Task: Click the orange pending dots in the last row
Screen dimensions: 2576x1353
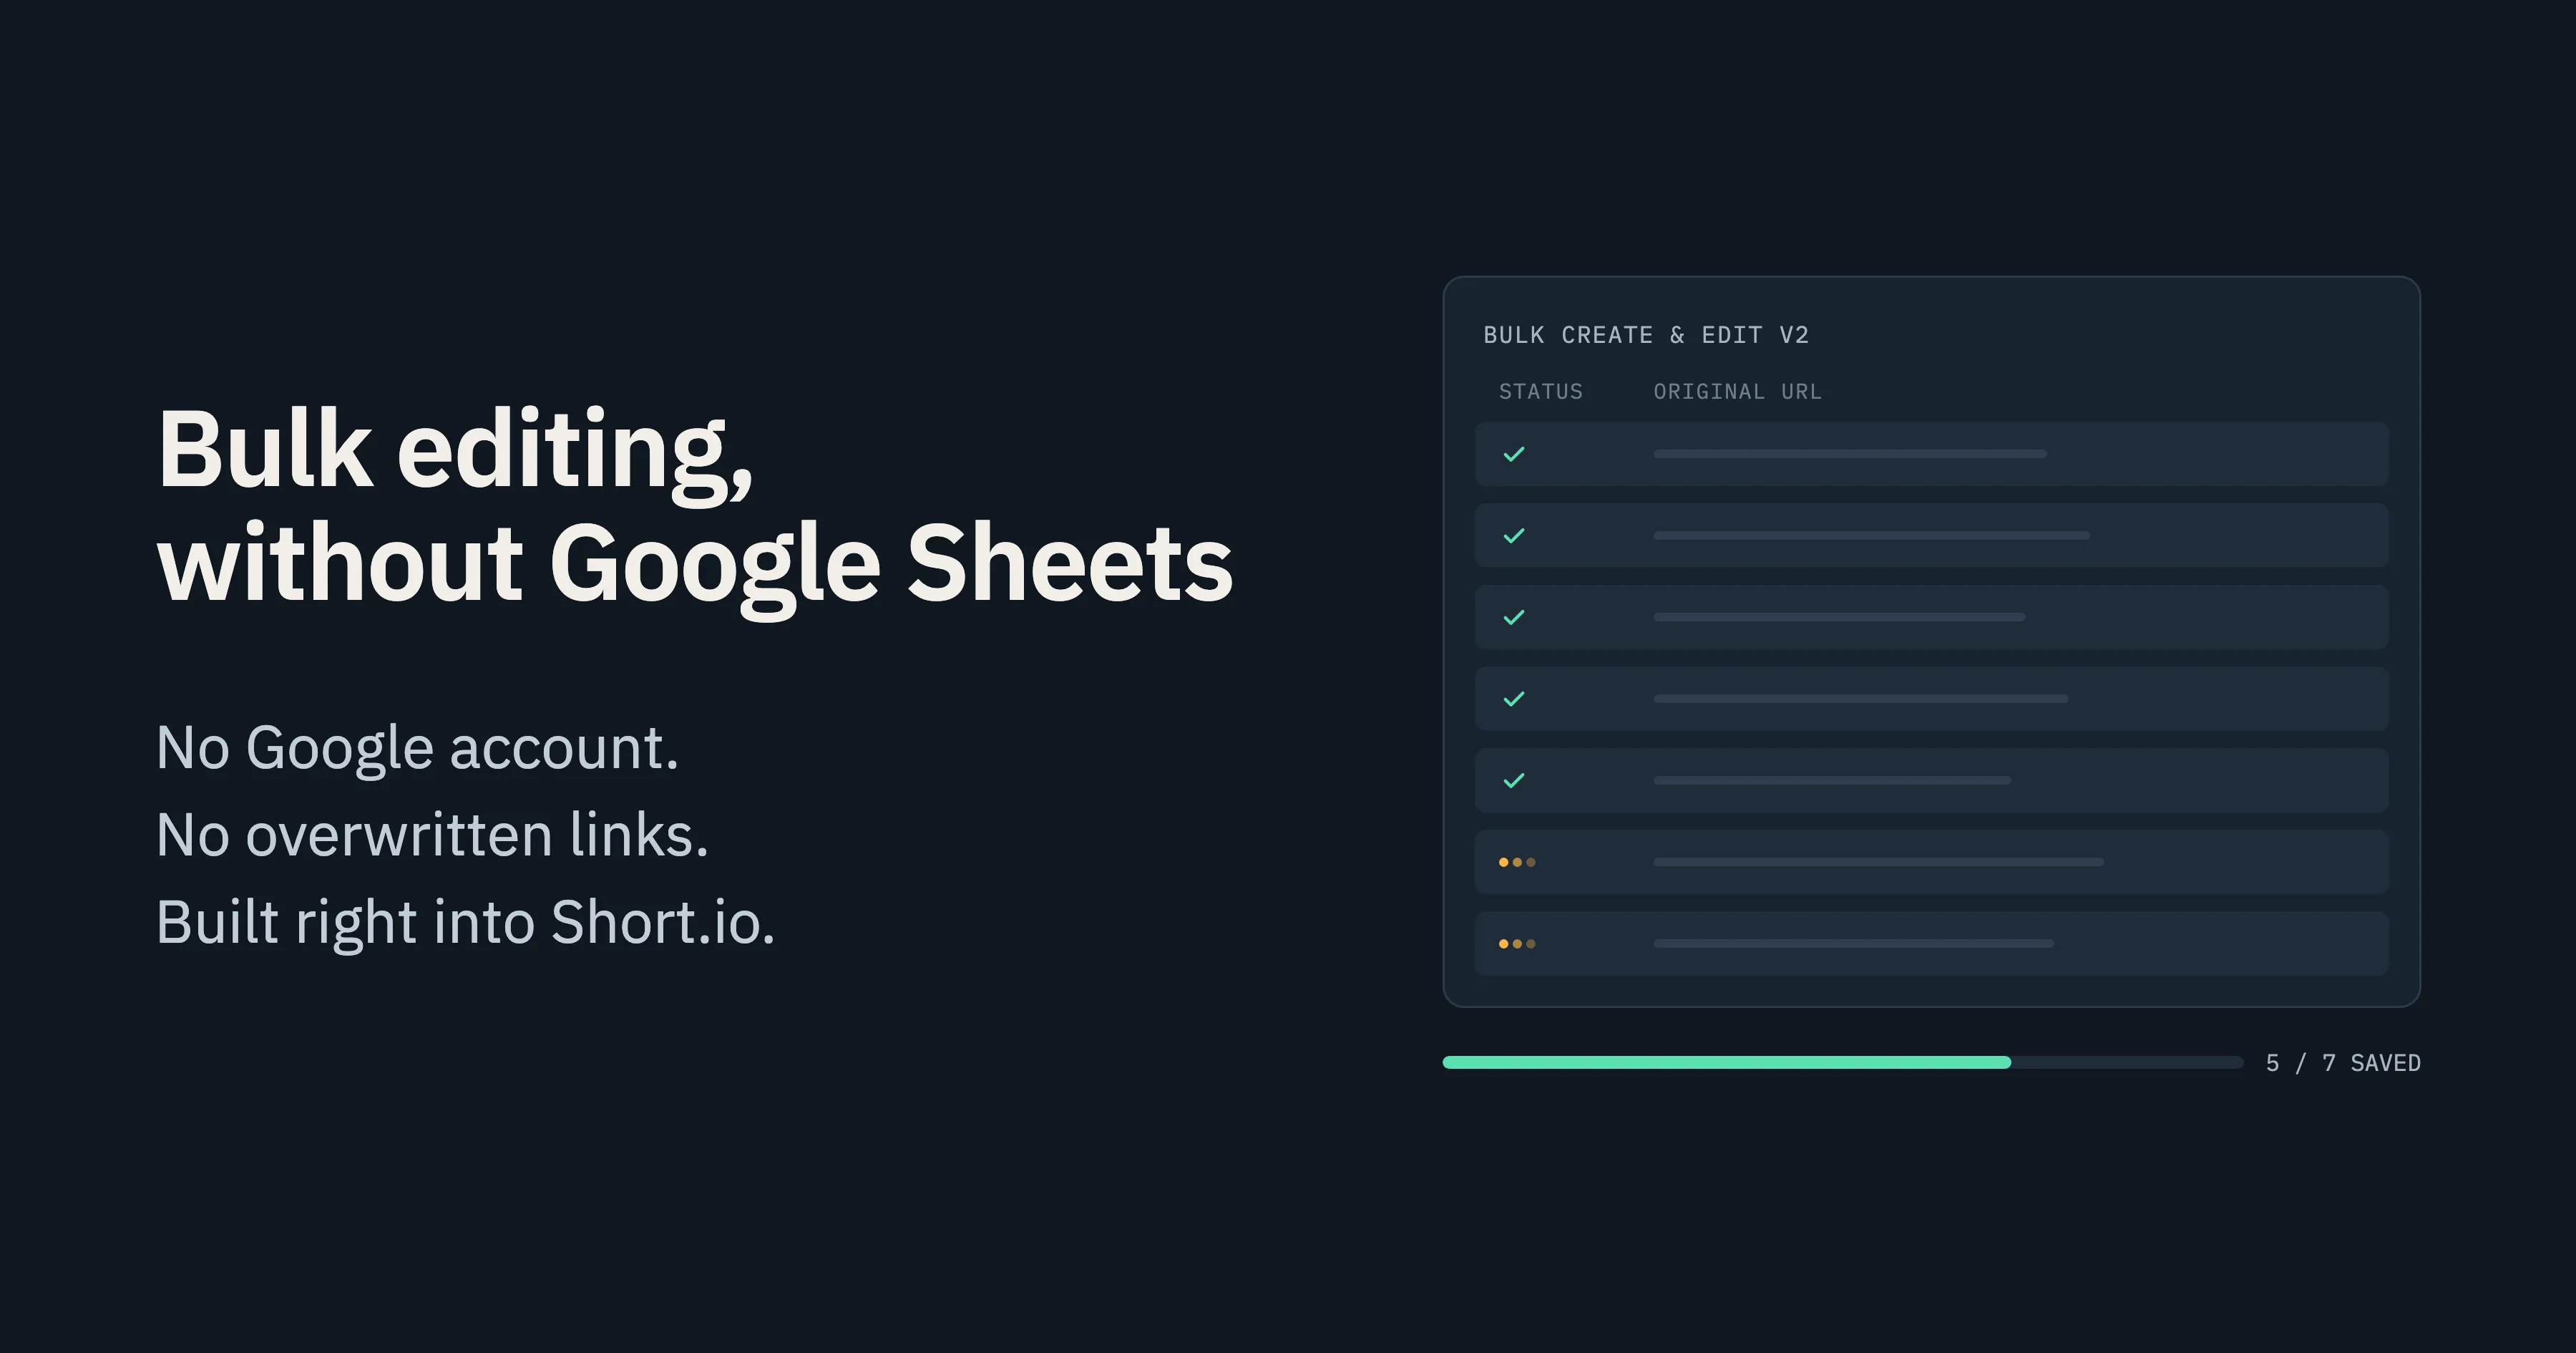Action: click(x=1517, y=944)
